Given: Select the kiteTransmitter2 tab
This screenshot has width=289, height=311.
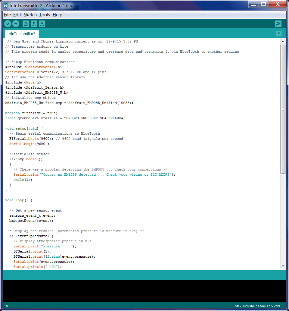Looking at the screenshot, I should tap(22, 34).
